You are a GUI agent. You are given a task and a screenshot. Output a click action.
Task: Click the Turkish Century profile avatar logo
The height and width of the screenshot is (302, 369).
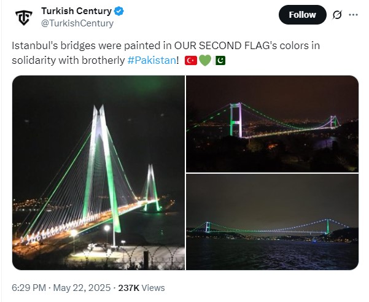pyautogui.click(x=23, y=17)
